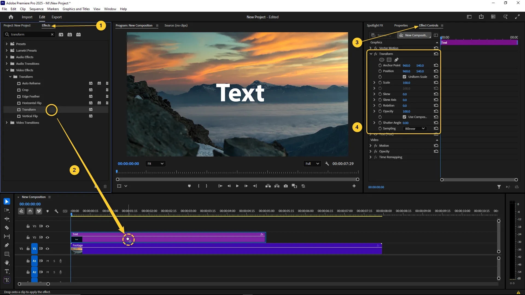
Task: Clear the transform search field
Action: [x=52, y=34]
